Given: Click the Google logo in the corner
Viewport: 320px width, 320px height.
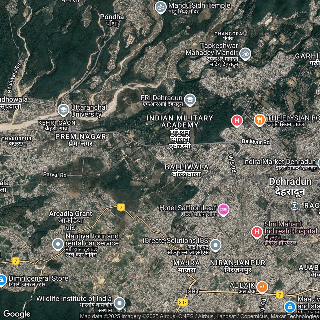Looking at the screenshot, I should pyautogui.click(x=17, y=314).
